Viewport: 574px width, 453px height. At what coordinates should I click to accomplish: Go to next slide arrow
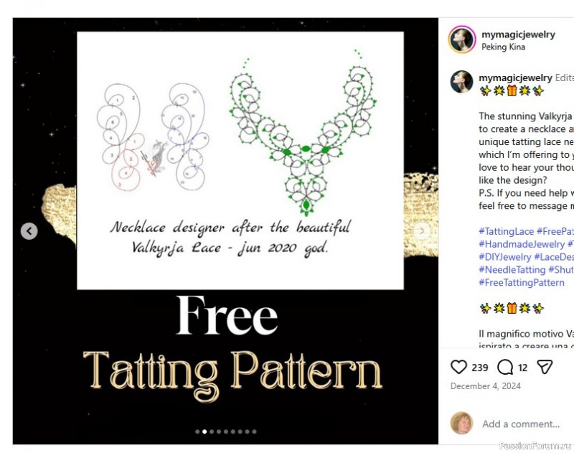(422, 230)
